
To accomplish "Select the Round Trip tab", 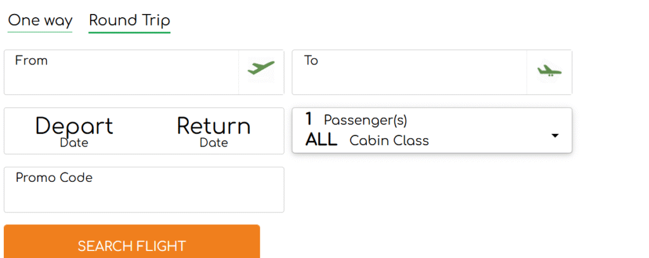I will (129, 21).
